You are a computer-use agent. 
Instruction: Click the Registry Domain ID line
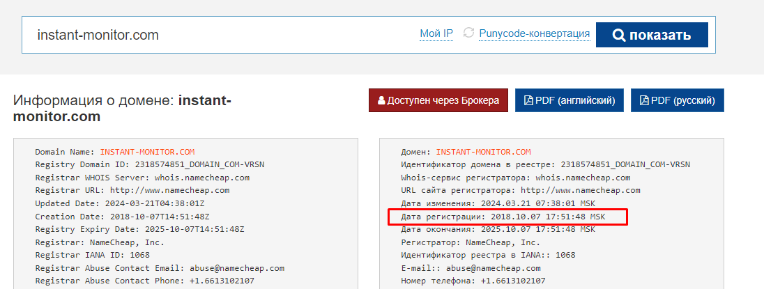click(x=150, y=164)
